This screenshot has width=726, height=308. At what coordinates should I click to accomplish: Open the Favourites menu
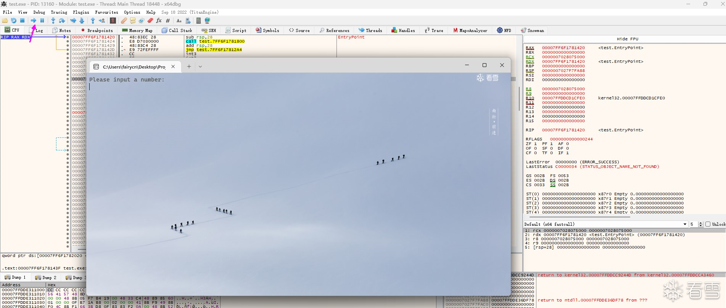coord(106,12)
